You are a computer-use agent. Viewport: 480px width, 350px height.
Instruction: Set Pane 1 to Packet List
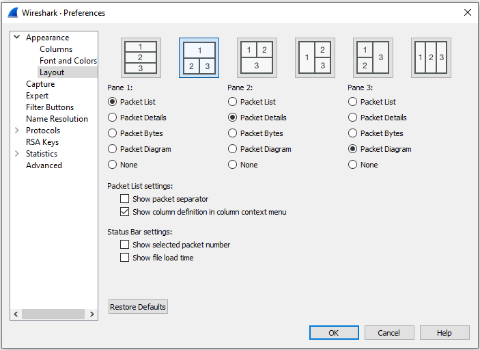tap(132, 102)
